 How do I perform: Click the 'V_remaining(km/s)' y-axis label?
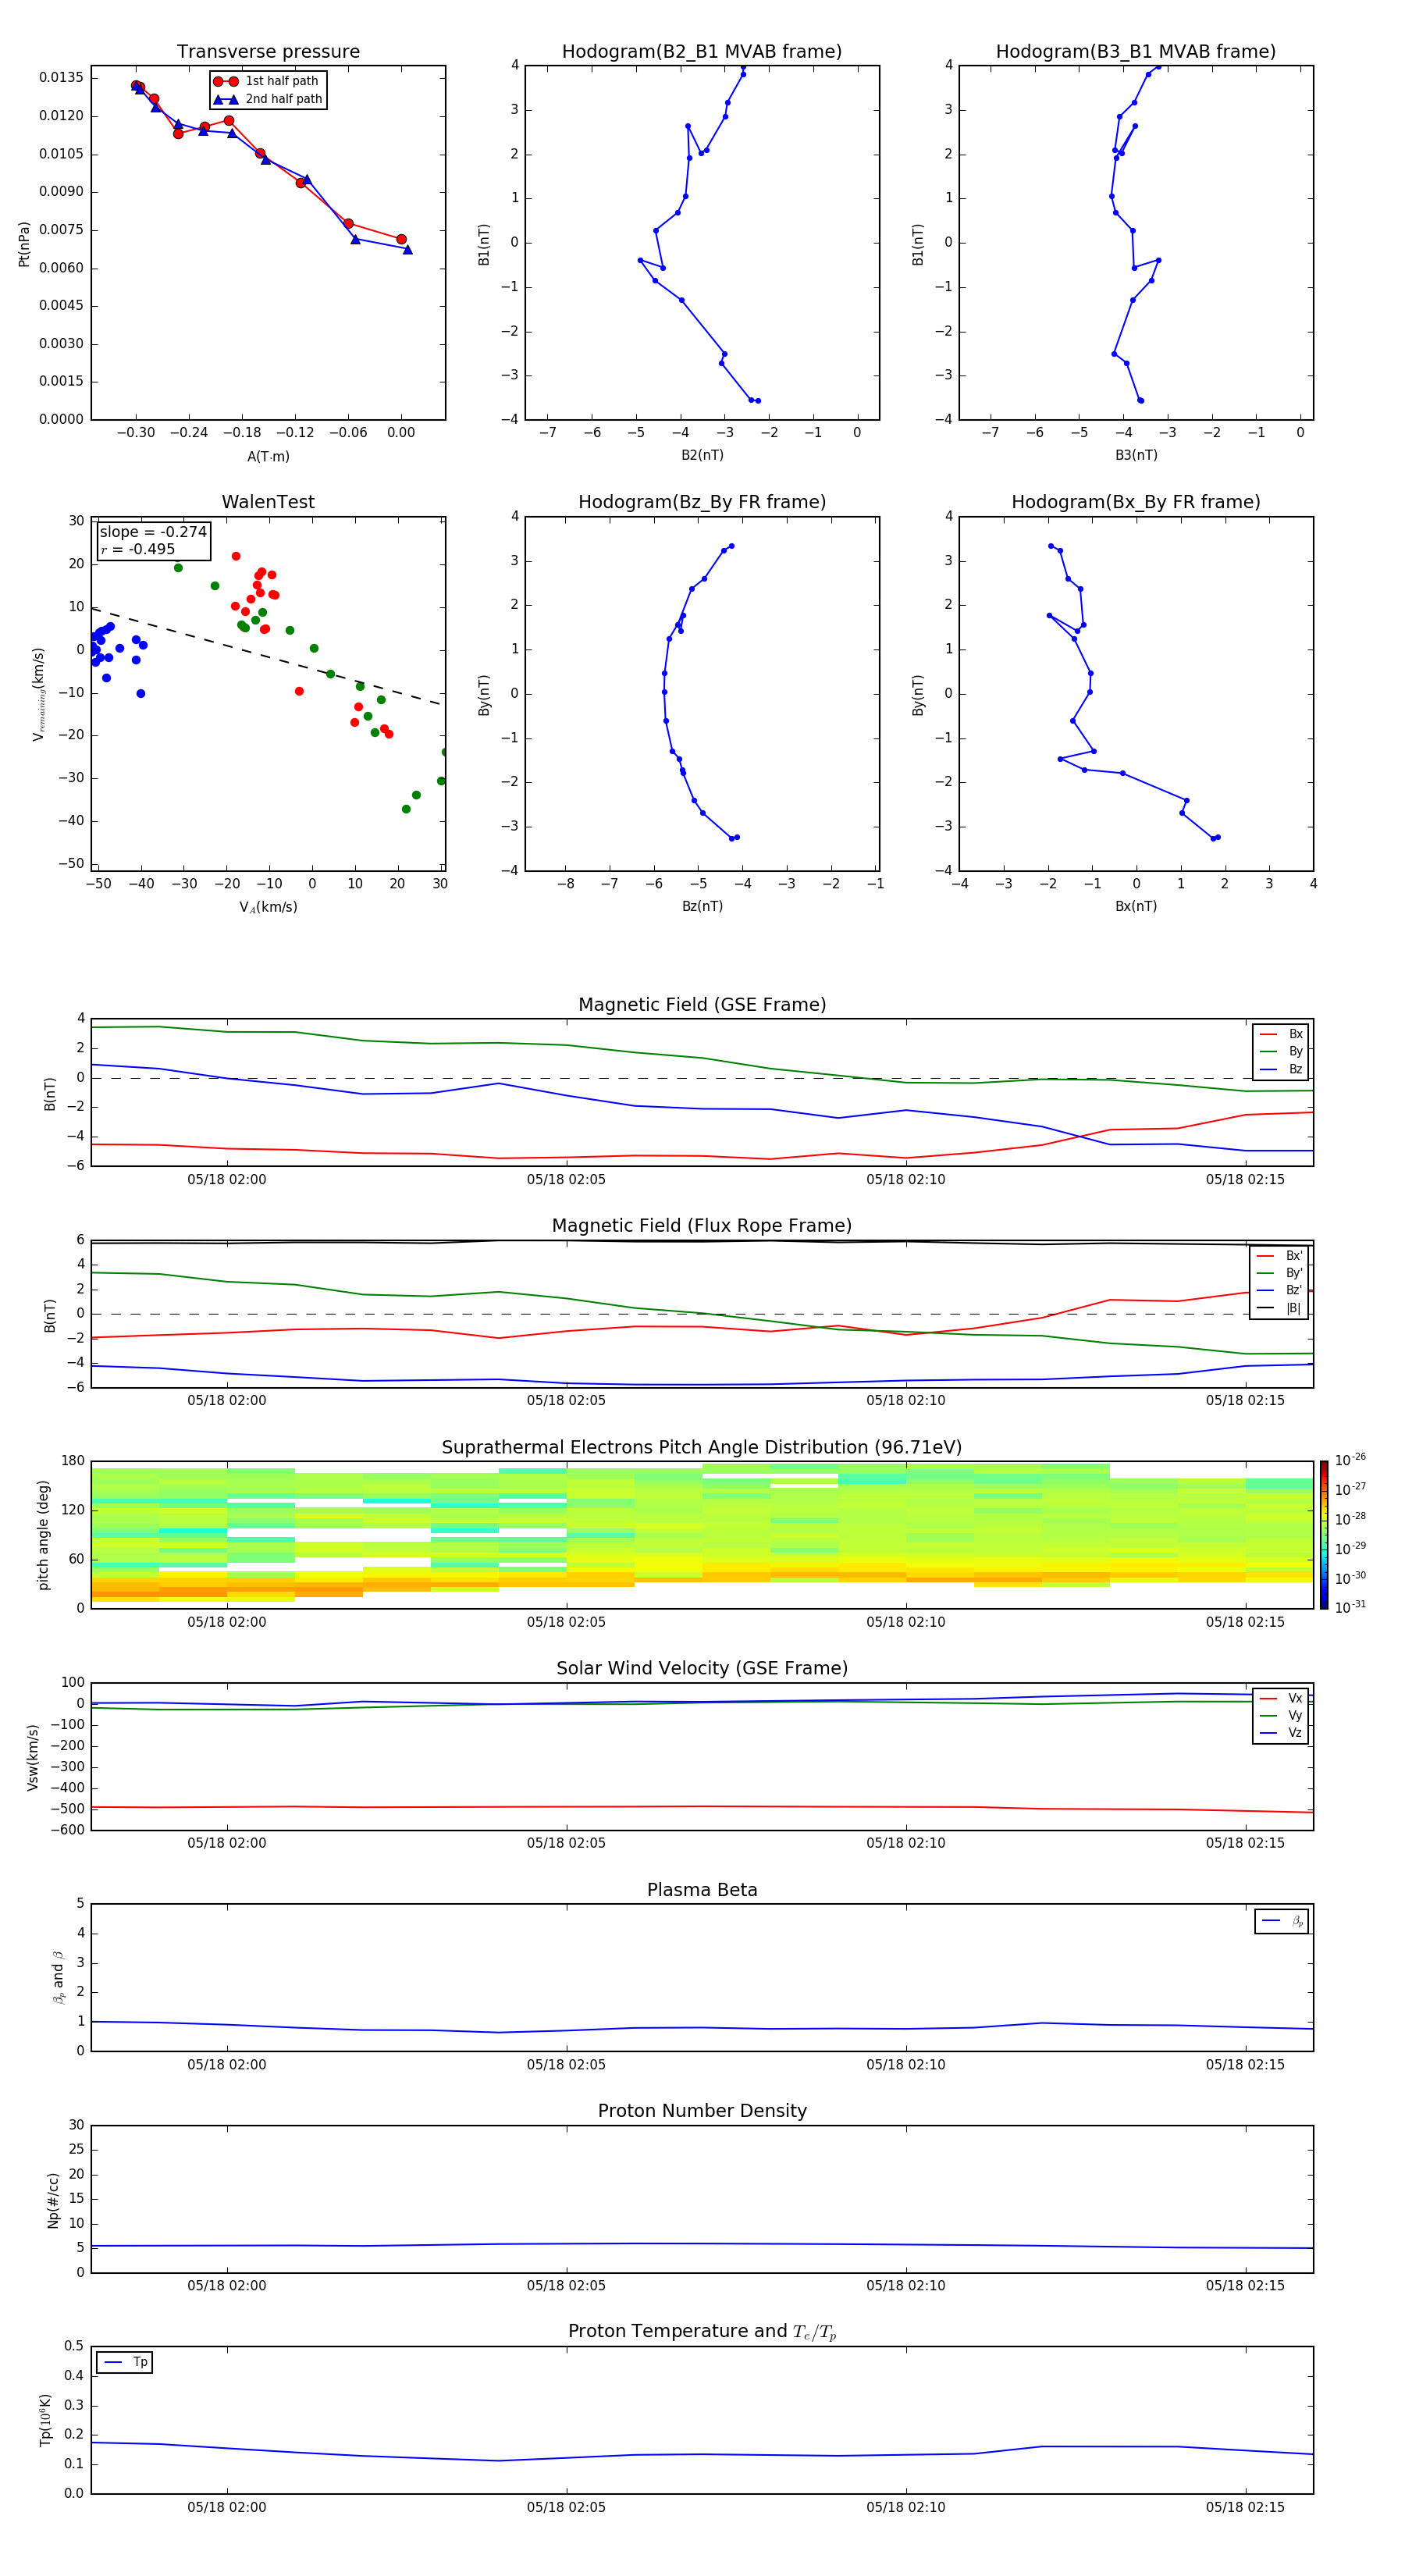[x=38, y=694]
